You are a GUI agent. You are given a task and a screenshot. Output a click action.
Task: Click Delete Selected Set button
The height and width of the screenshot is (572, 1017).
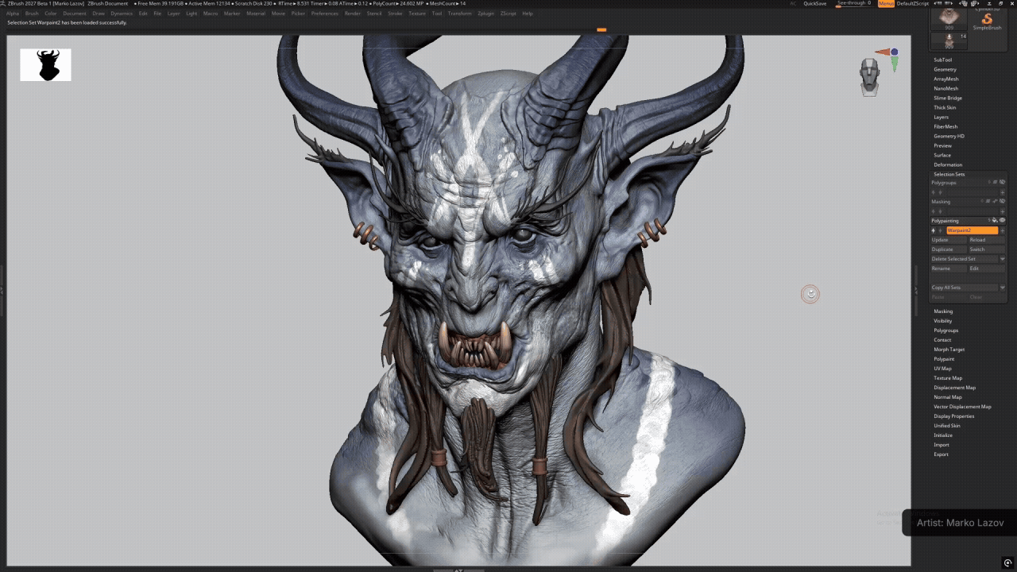[964, 259]
